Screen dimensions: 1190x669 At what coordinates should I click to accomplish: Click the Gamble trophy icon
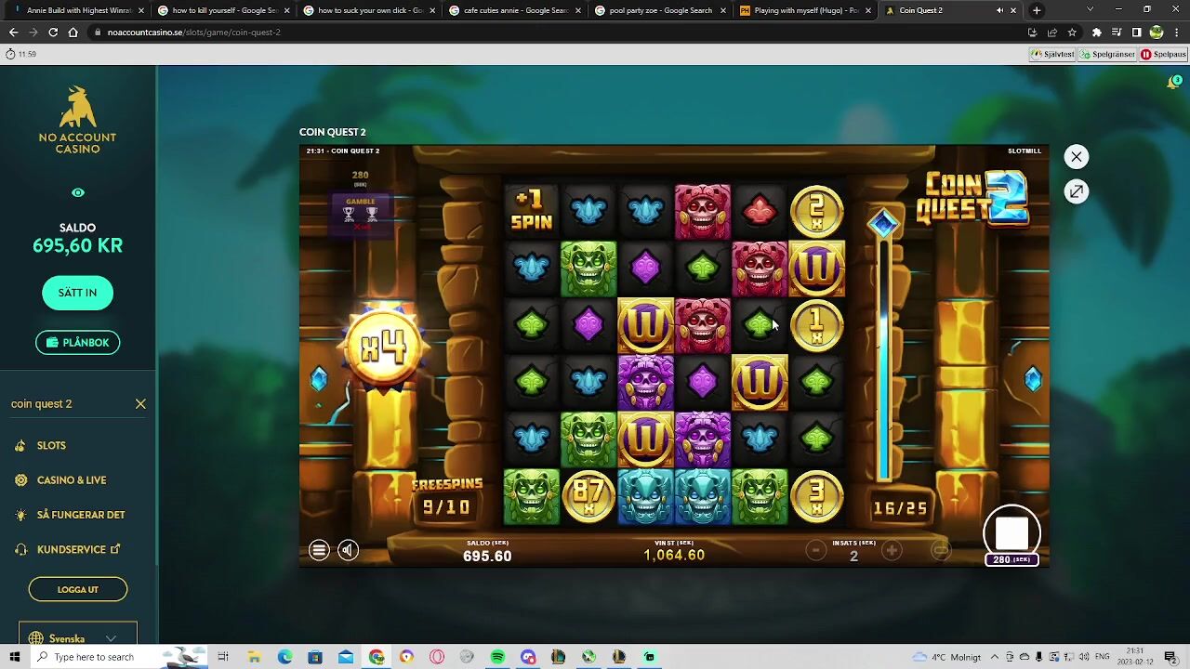click(x=361, y=214)
